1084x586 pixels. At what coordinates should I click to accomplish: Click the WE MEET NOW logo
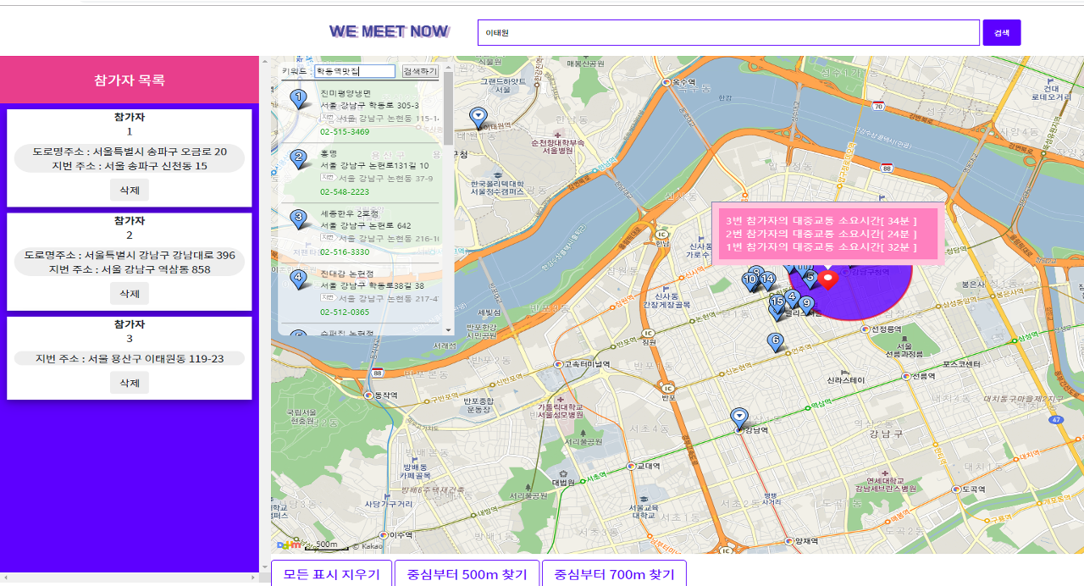pos(390,31)
